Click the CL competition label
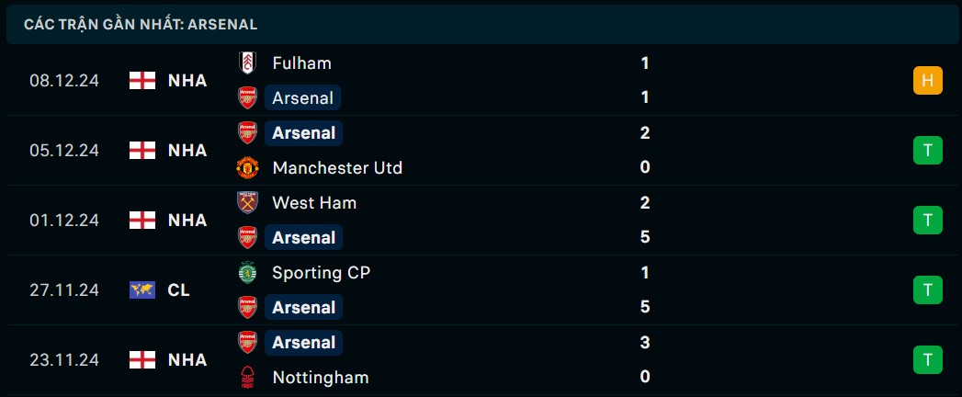 [178, 290]
